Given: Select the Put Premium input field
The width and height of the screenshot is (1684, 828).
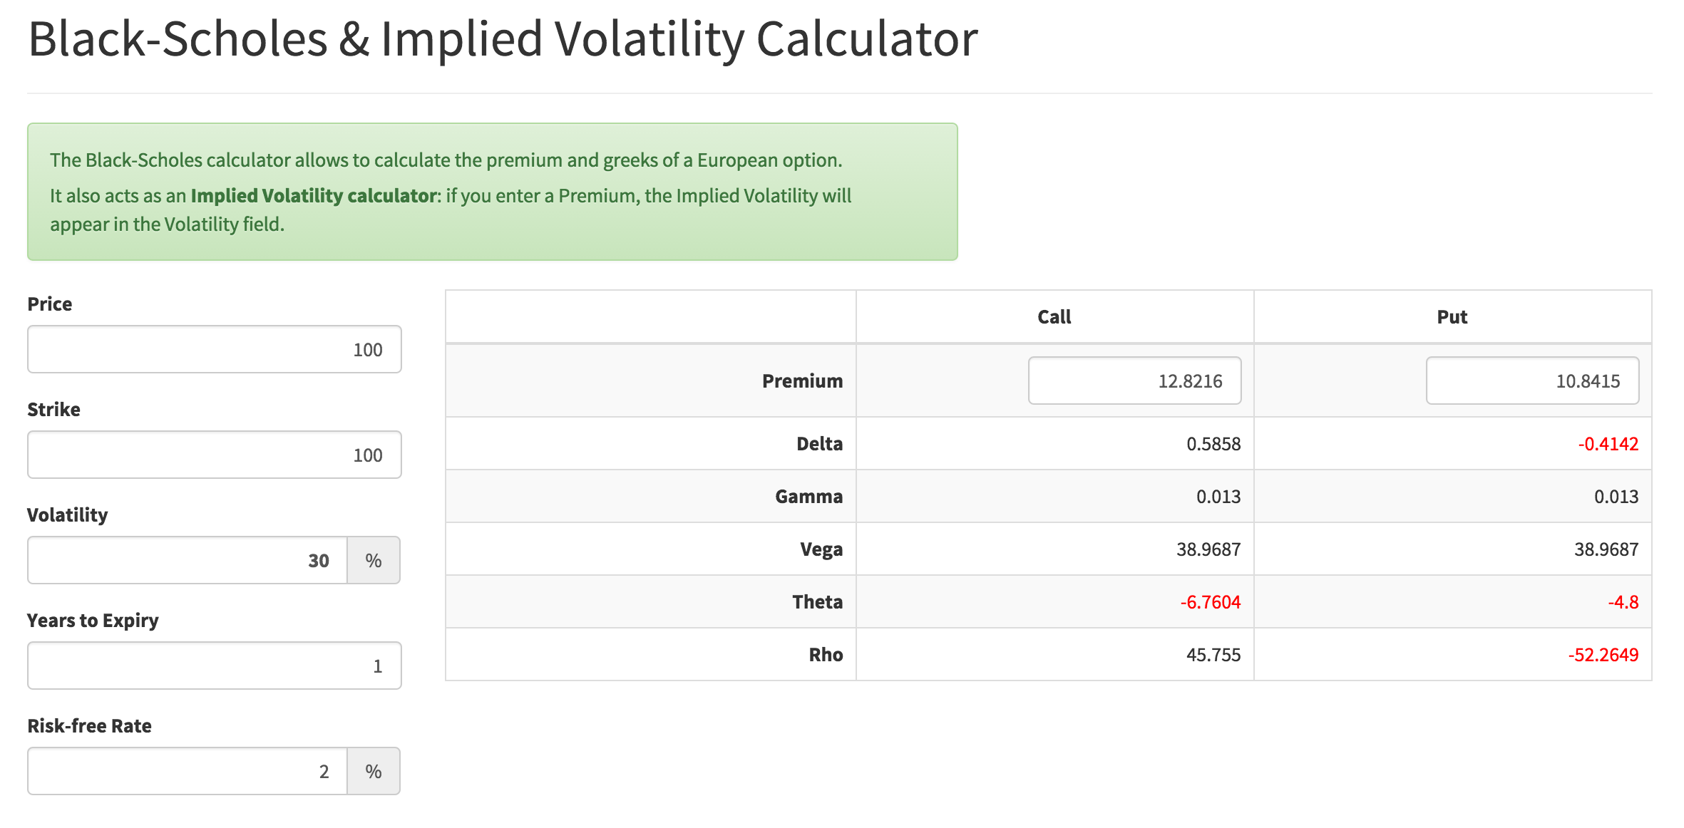Looking at the screenshot, I should [x=1532, y=381].
